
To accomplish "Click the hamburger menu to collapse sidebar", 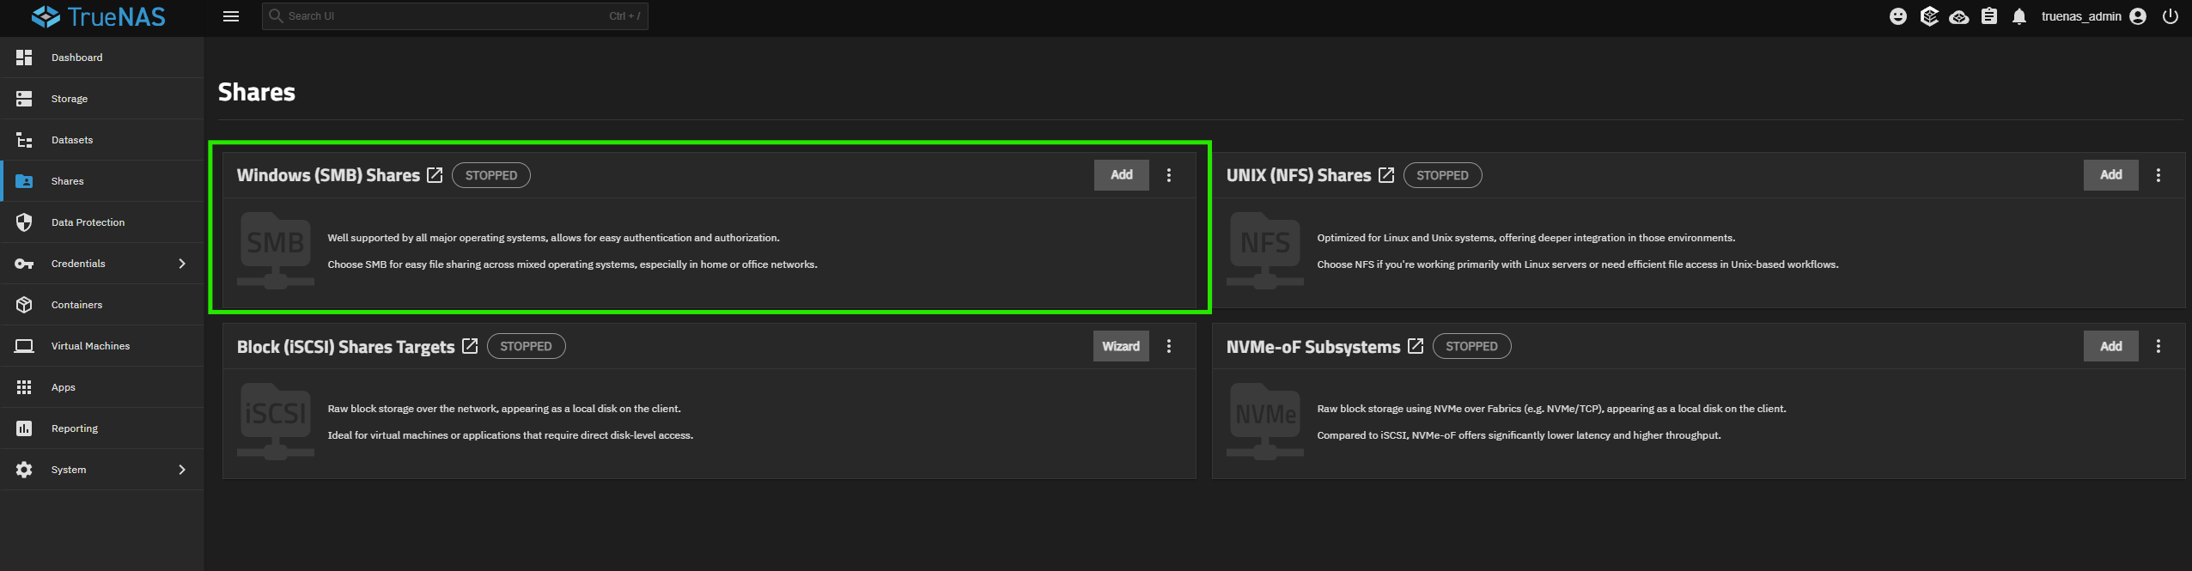I will point(230,16).
